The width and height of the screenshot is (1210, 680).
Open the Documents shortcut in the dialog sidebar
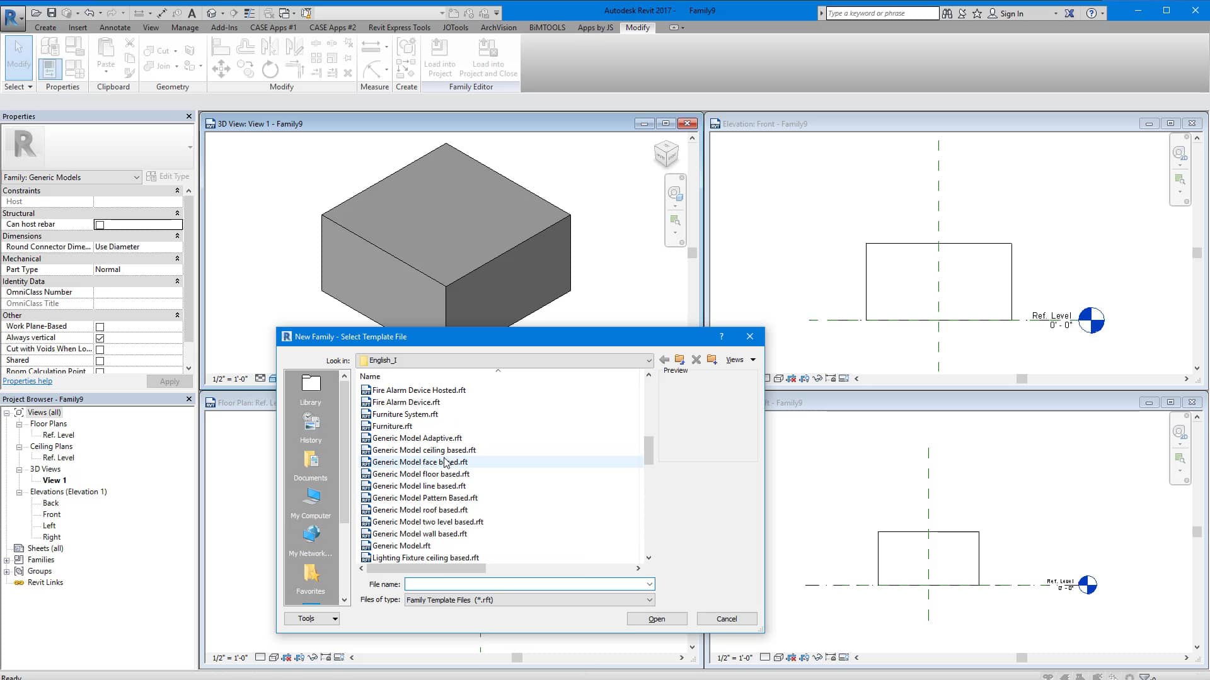click(310, 465)
